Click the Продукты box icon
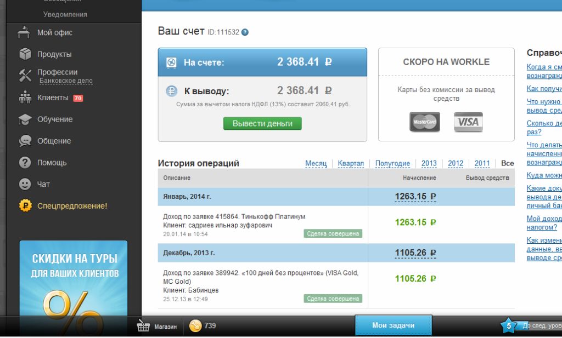 [x=25, y=54]
